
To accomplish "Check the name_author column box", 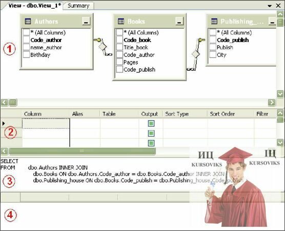I will tap(26, 47).
